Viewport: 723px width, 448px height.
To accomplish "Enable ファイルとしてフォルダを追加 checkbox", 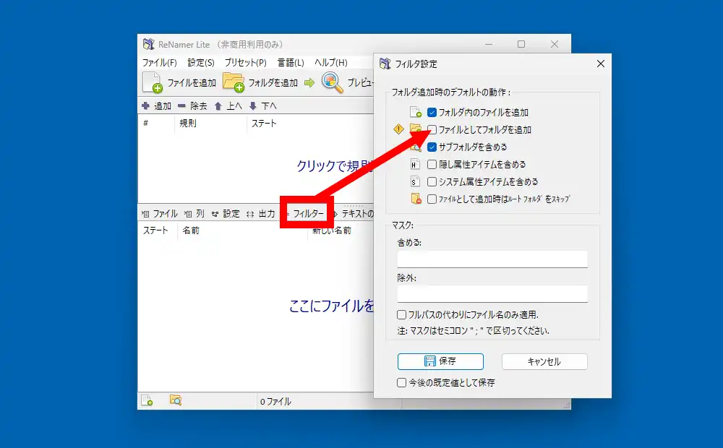I will [432, 130].
